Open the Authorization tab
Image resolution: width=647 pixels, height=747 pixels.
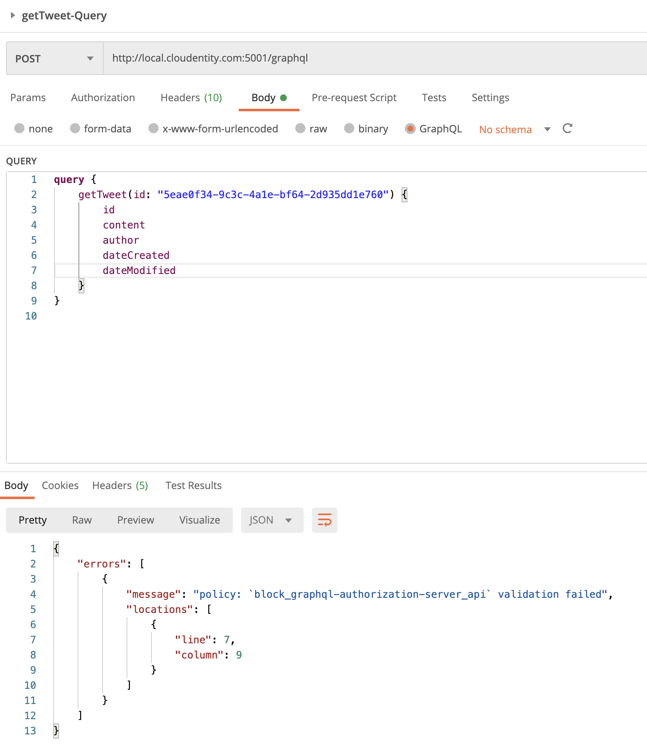(x=103, y=98)
